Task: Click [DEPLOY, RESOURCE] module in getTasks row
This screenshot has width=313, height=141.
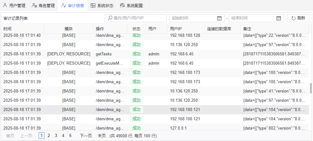Action: pyautogui.click(x=69, y=54)
